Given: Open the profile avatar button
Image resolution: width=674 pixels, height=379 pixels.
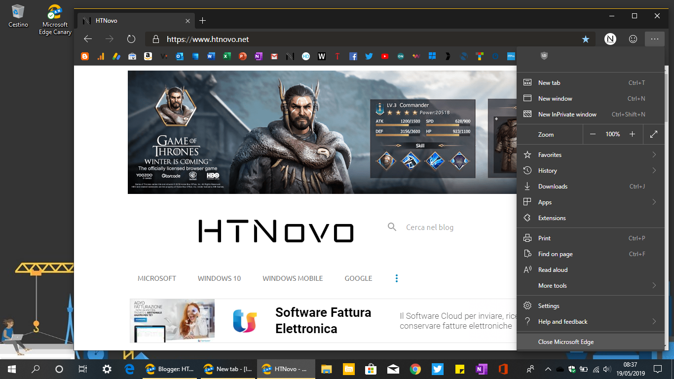Looking at the screenshot, I should [x=610, y=39].
